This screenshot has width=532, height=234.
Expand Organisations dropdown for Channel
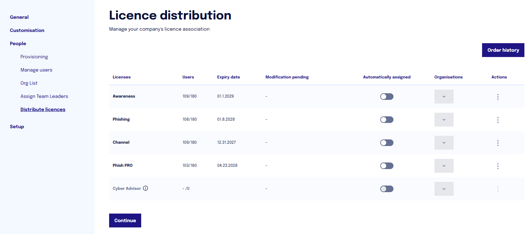click(x=444, y=143)
